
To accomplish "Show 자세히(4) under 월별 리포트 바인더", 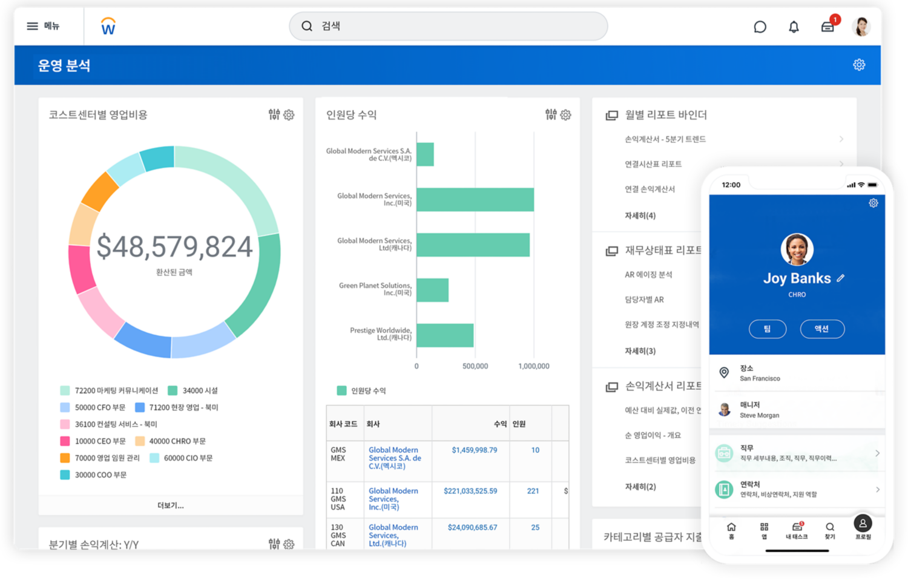I will [x=640, y=216].
